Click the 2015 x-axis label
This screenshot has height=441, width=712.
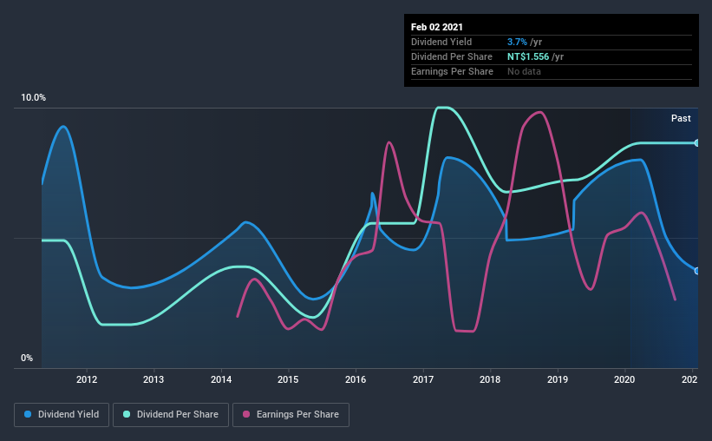(288, 379)
